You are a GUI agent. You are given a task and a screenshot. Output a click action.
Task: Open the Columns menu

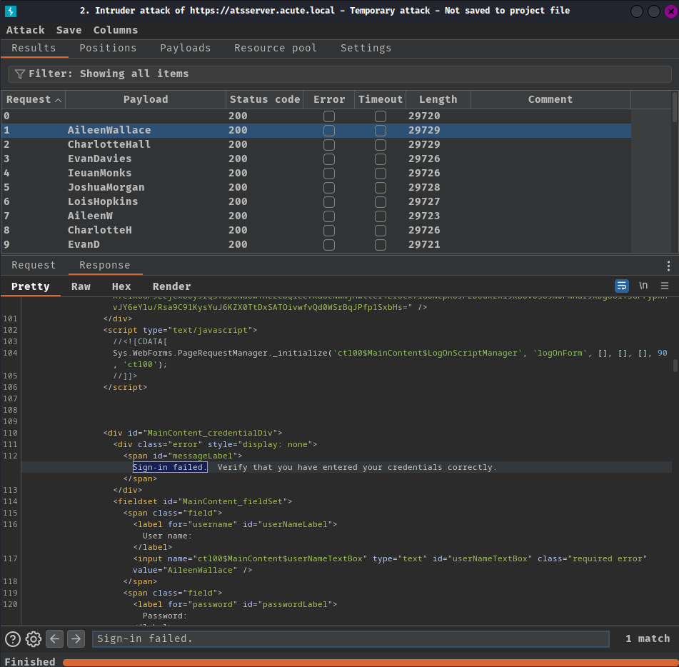pos(116,30)
